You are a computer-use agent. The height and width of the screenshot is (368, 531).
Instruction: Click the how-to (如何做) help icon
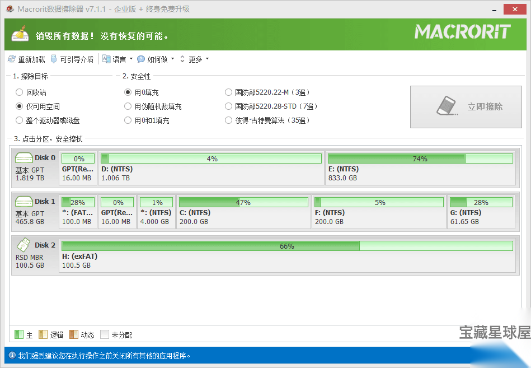tap(141, 59)
